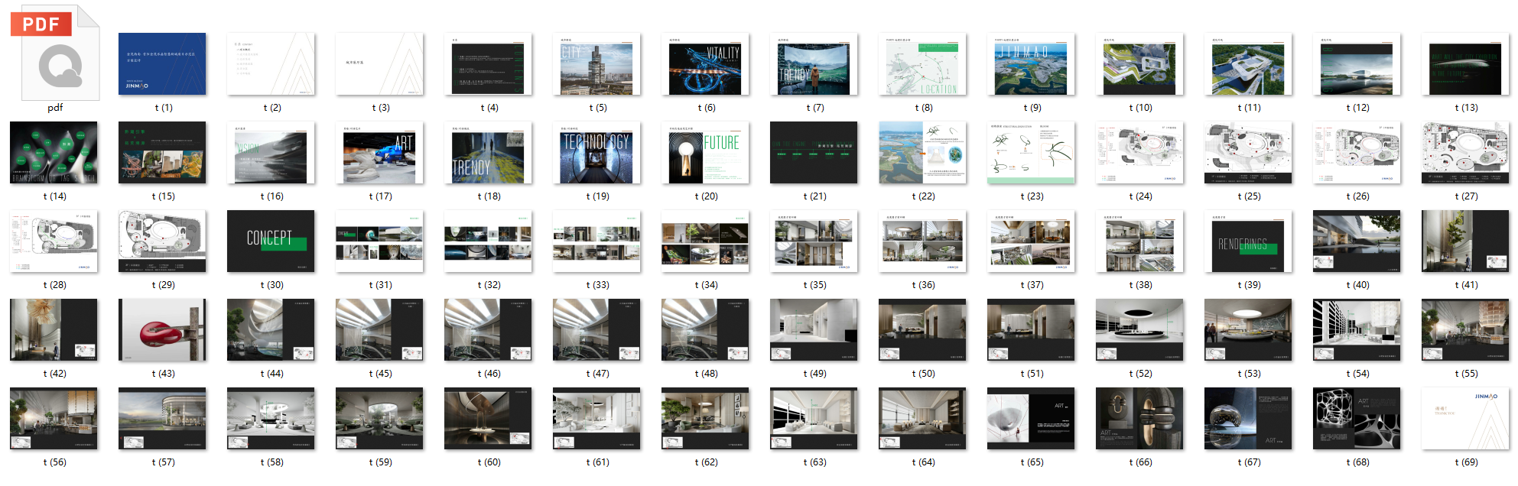
Task: Select the black lattice ART thumbnail t (68)
Action: click(1357, 419)
